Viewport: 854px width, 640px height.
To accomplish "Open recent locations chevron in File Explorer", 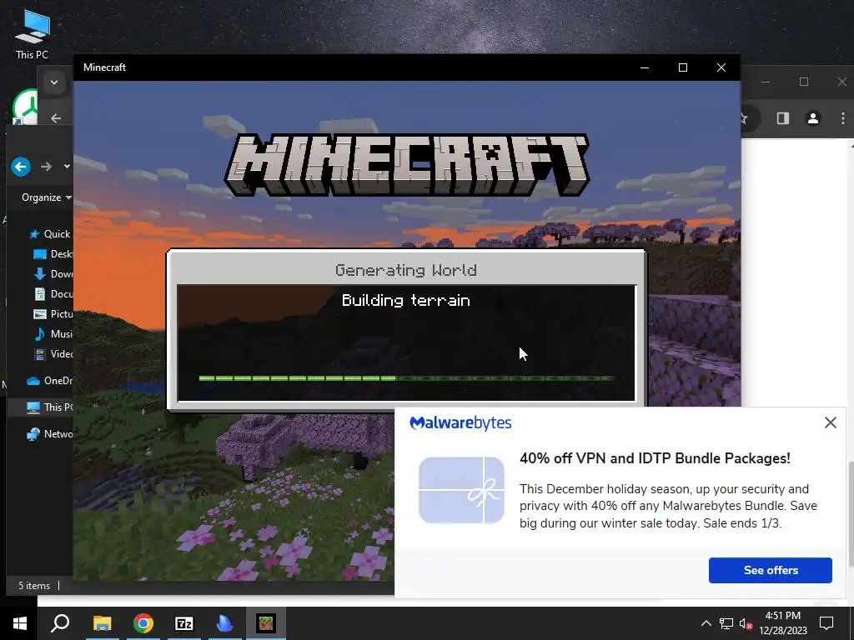I will pyautogui.click(x=67, y=166).
